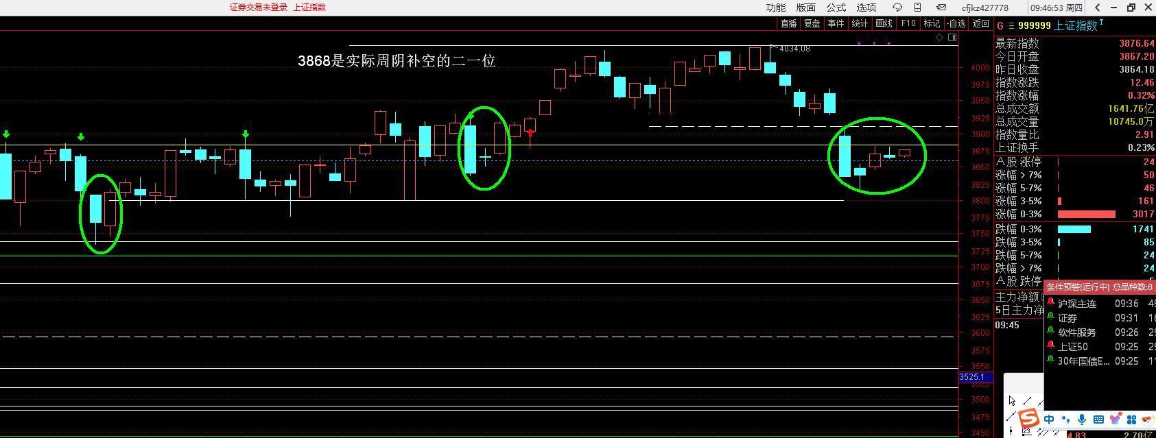Click the 标记 toolbar button
The image size is (1156, 438).
point(932,23)
